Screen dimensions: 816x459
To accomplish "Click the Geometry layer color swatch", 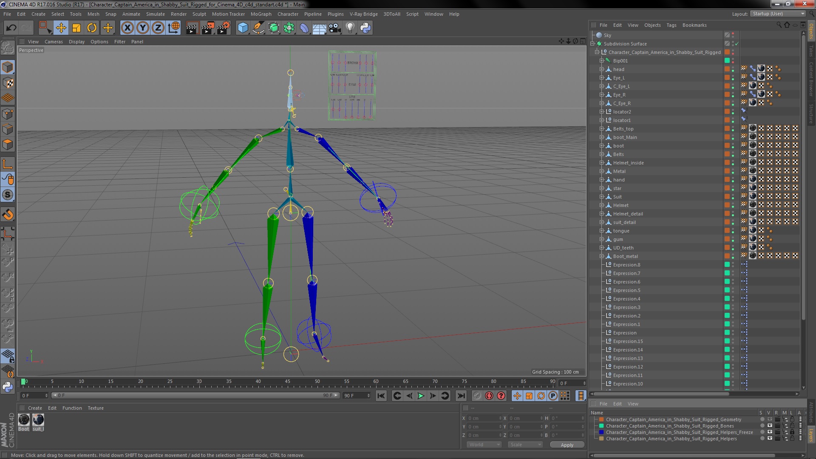I will 601,419.
